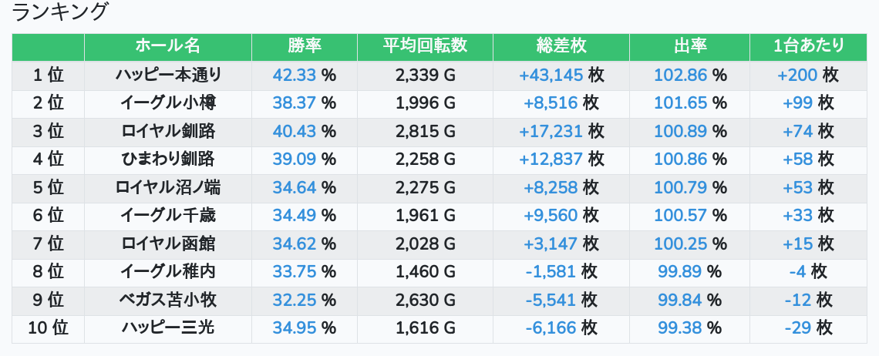879x356 pixels.
Task: Click the 42.33 win rate value
Action: (295, 76)
